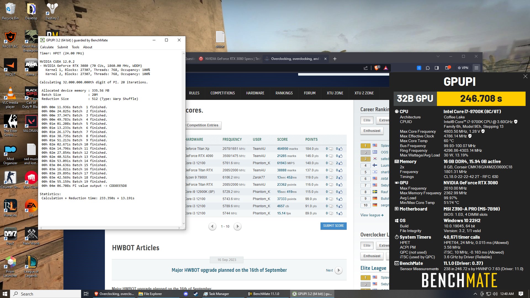The width and height of the screenshot is (530, 298).
Task: Close the Overclocking browser tab
Action: click(325, 59)
